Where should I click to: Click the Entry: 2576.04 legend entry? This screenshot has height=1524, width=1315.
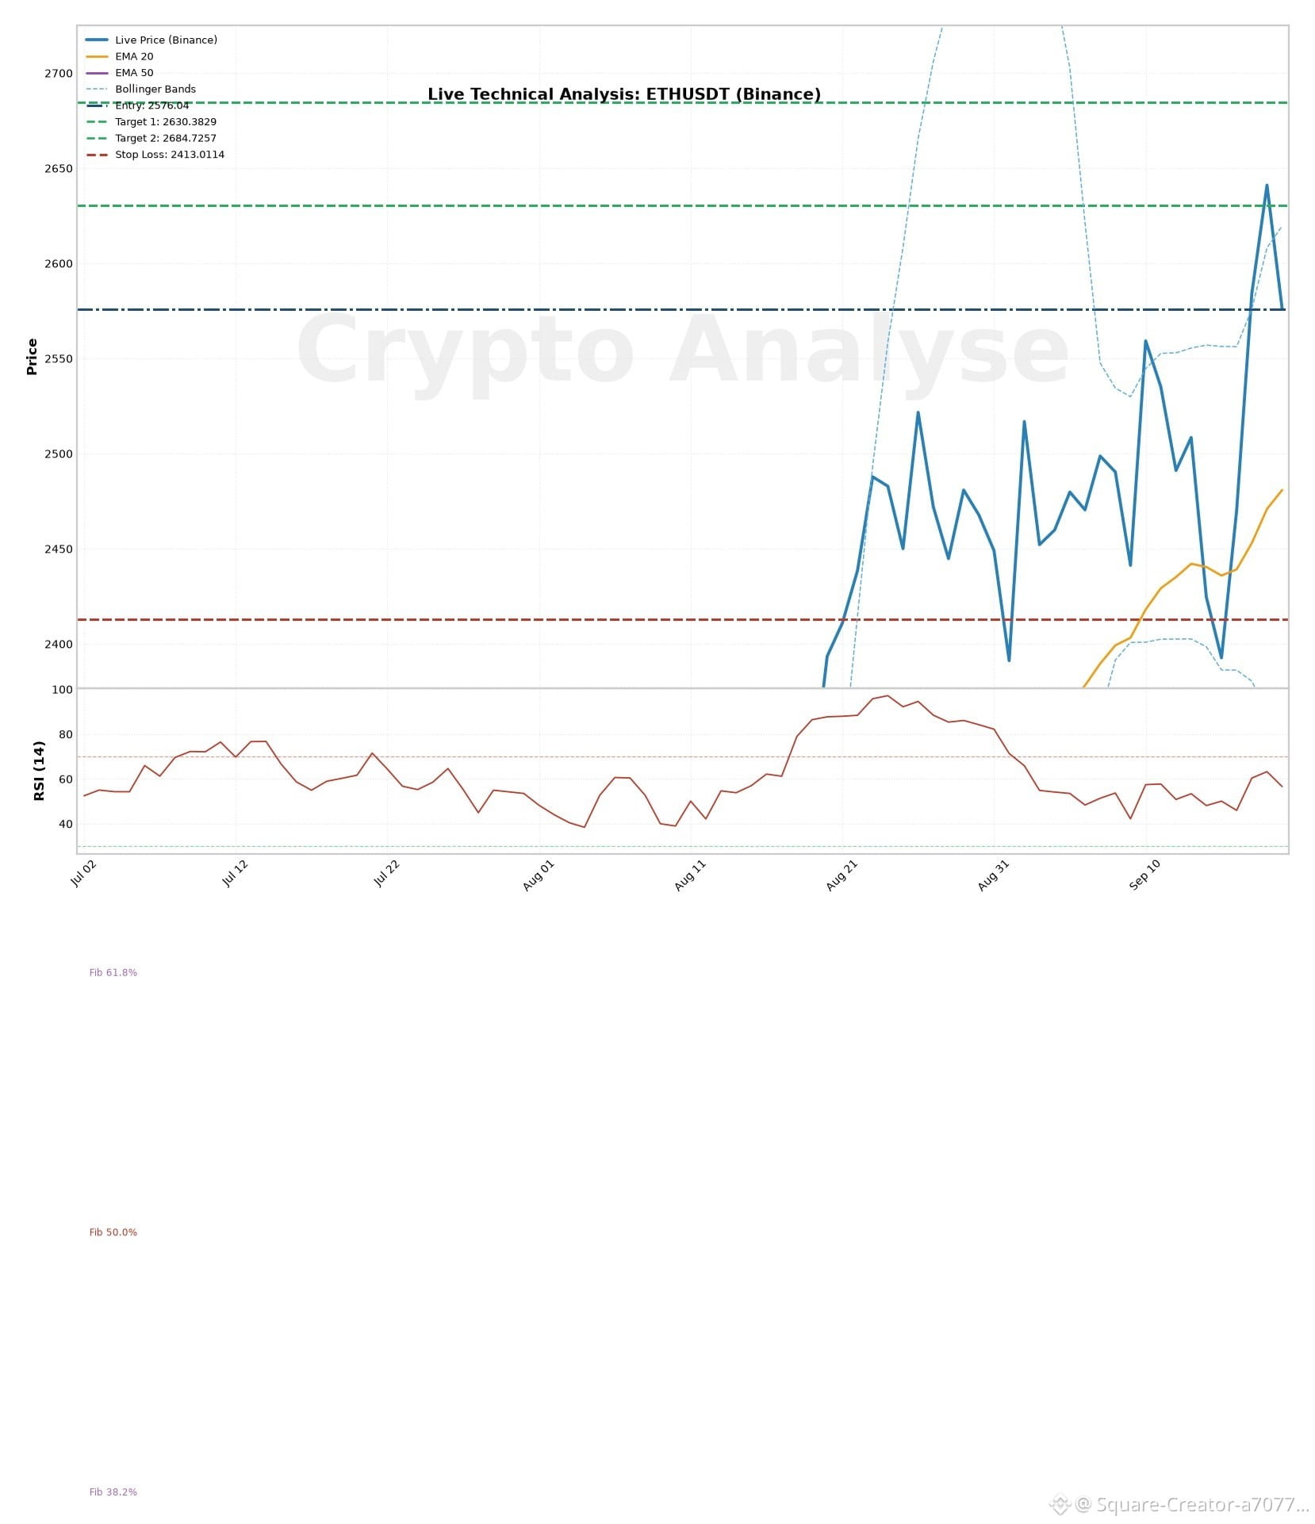pyautogui.click(x=138, y=105)
